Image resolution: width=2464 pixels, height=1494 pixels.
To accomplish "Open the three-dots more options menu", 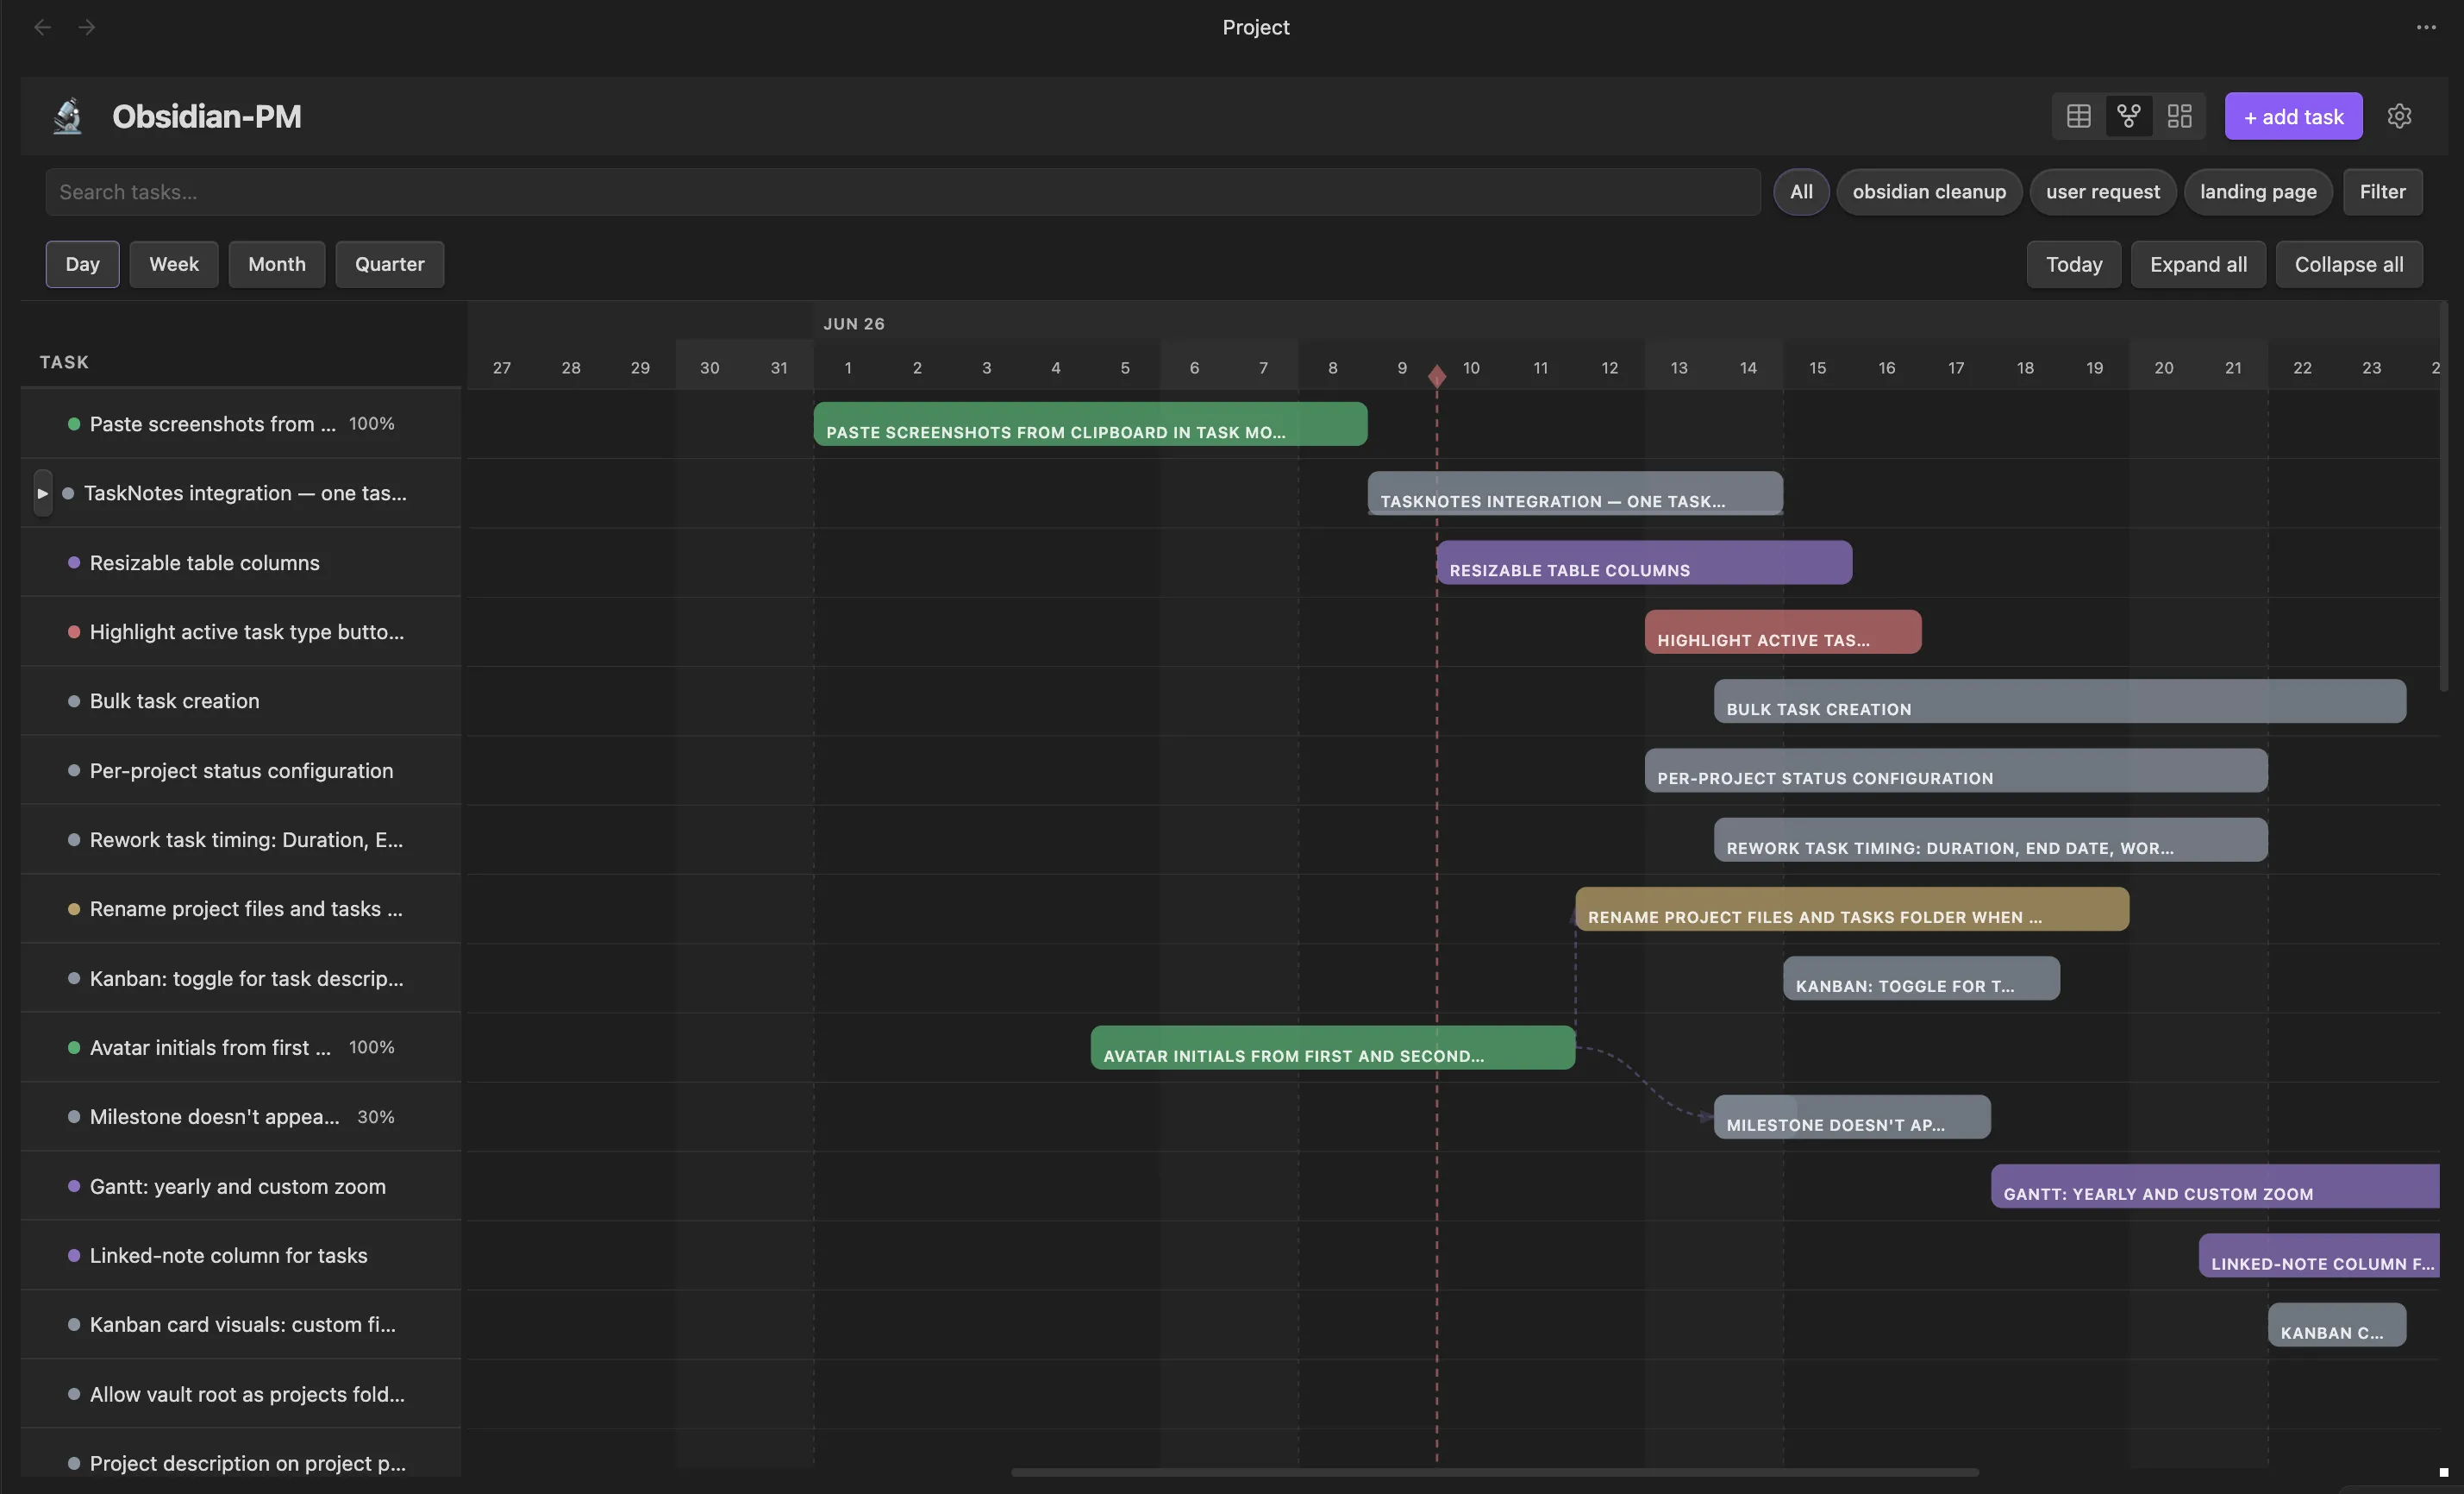I will click(x=2426, y=27).
